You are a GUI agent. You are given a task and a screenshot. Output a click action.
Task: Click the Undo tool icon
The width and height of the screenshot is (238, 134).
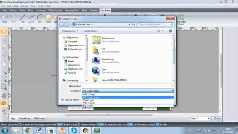[x=5, y=19]
